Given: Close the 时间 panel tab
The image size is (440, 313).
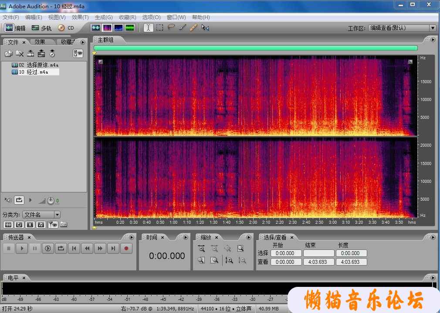Looking at the screenshot, I should click(162, 238).
